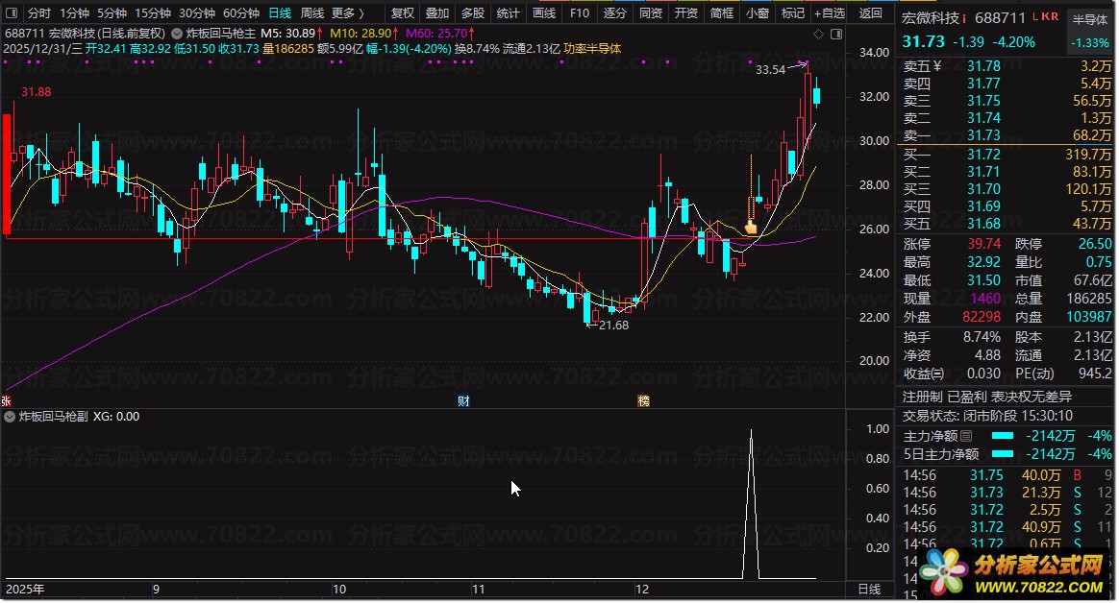Viewport: 1119px width, 603px height.
Task: Click the 14:56 trade row at 31.75
Action: click(x=1007, y=474)
